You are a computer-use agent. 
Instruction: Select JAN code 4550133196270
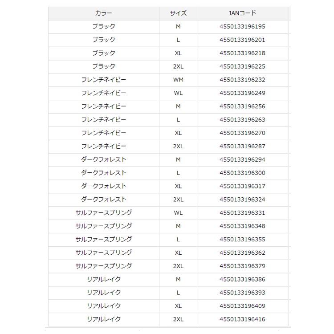click(242, 133)
